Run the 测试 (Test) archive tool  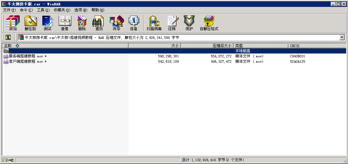47,23
